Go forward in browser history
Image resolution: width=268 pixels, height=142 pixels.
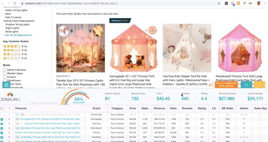pos(9,3)
